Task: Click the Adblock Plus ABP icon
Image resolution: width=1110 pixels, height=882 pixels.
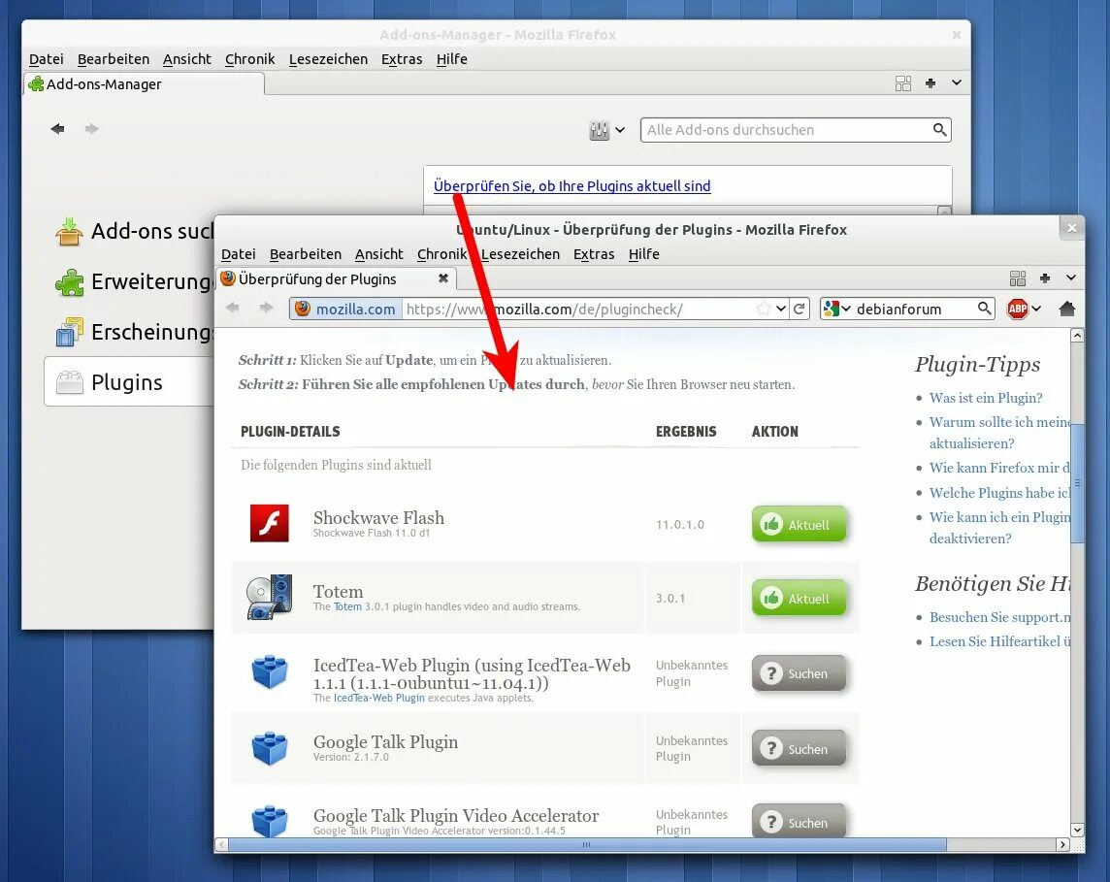Action: [1017, 309]
